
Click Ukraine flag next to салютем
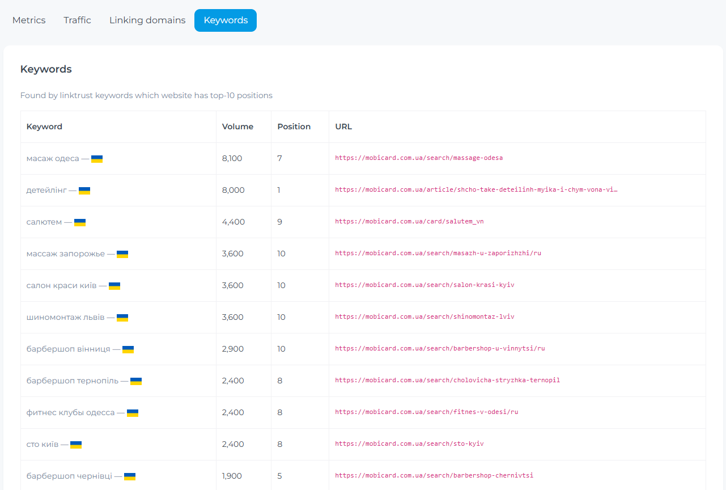[x=80, y=222]
